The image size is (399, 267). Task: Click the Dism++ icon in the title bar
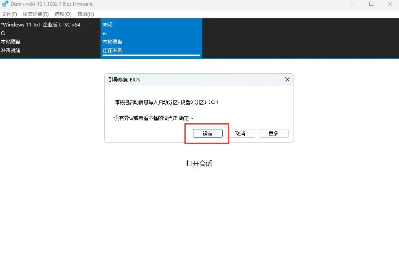point(4,4)
